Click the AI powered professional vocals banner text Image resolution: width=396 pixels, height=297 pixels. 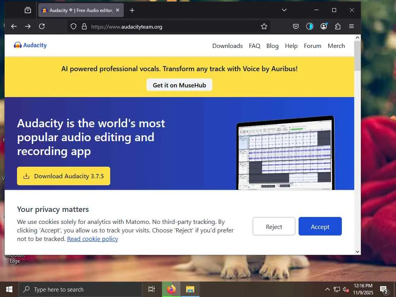(x=179, y=69)
